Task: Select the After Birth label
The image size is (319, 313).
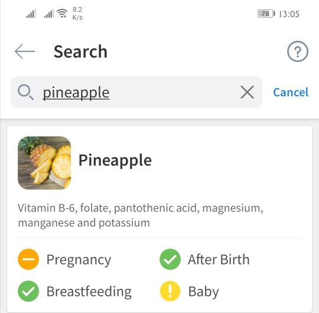Action: click(x=219, y=259)
